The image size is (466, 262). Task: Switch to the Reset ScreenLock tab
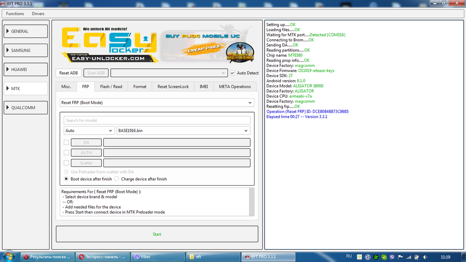click(x=173, y=87)
